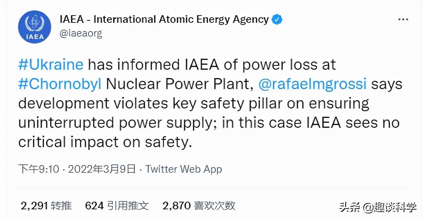View the 2,870 喜欢次数 likes list
The image size is (423, 219).
pos(199,206)
